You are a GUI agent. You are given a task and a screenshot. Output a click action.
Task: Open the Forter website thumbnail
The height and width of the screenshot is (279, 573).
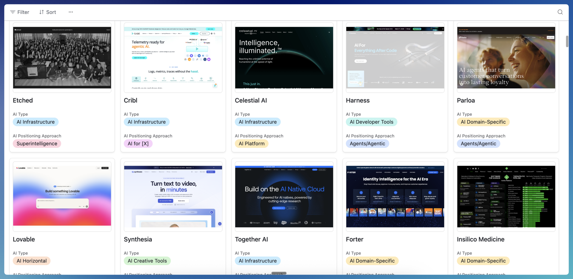tap(395, 196)
